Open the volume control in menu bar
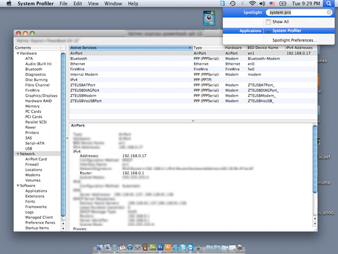The image size is (338, 254). [262, 4]
